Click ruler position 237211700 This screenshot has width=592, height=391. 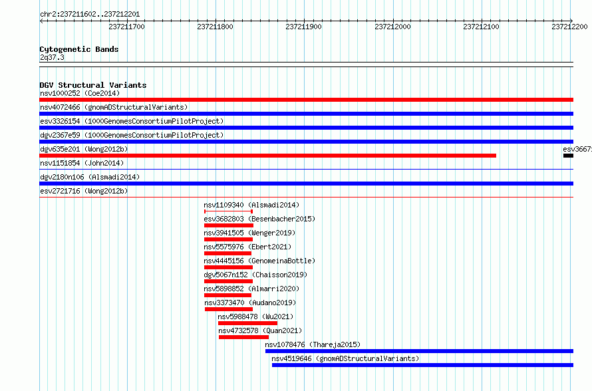(126, 27)
